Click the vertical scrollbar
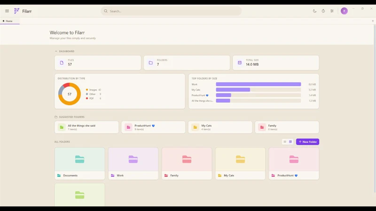Image resolution: width=376 pixels, height=211 pixels. 375,108
